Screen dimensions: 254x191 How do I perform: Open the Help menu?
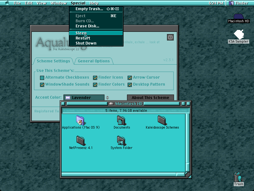coord(94,3)
